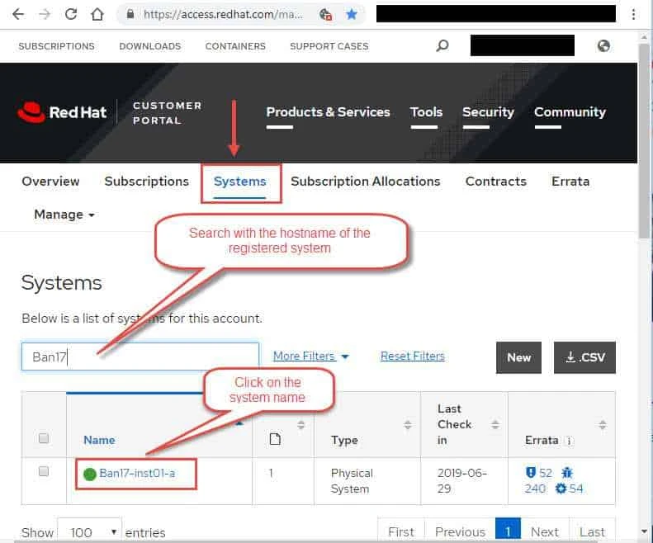Click the browser address bar URL

(x=223, y=15)
